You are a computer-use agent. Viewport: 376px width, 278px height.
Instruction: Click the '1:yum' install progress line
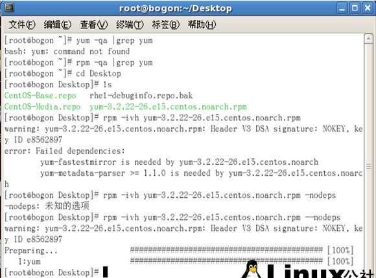(x=186, y=261)
